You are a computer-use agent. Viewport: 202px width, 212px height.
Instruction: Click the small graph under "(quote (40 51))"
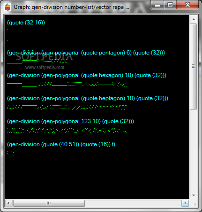pyautogui.click(x=11, y=153)
